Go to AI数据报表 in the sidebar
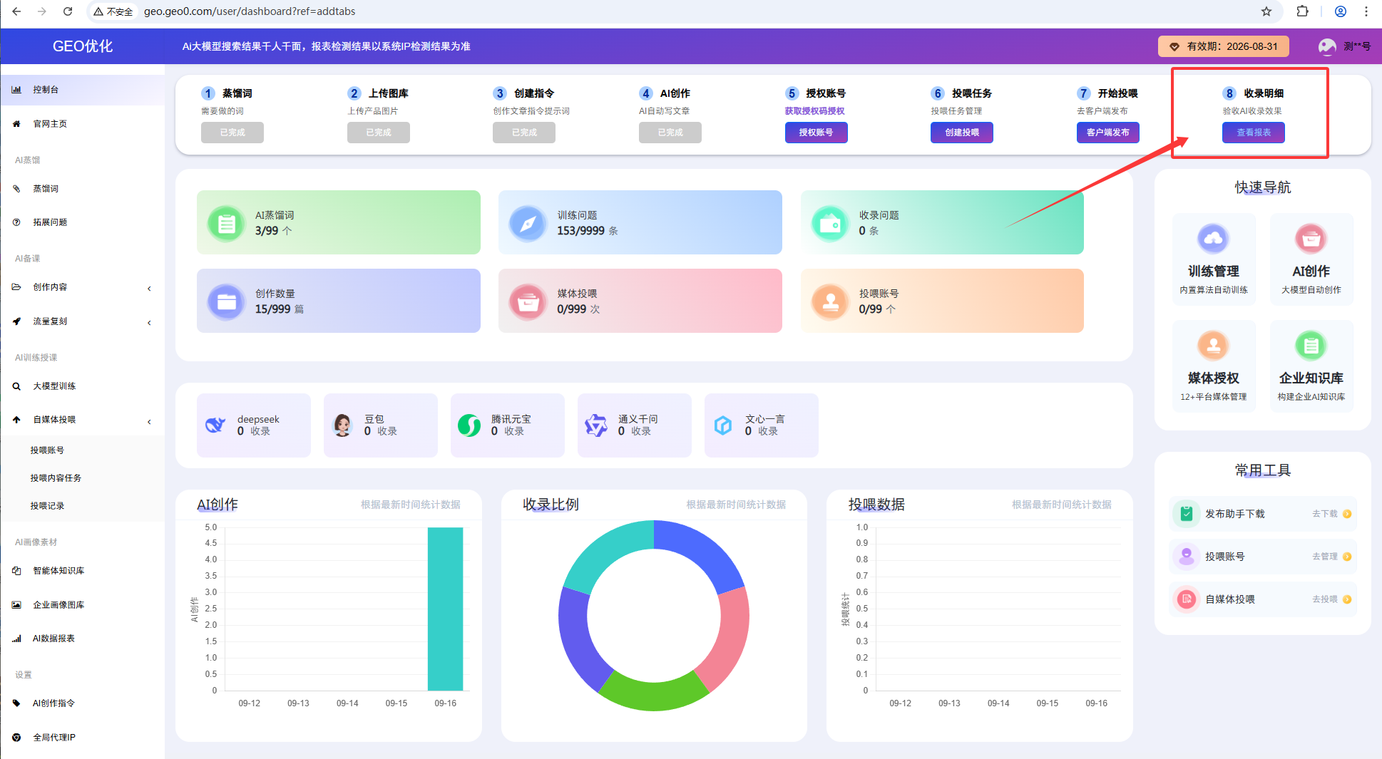1382x759 pixels. (53, 639)
